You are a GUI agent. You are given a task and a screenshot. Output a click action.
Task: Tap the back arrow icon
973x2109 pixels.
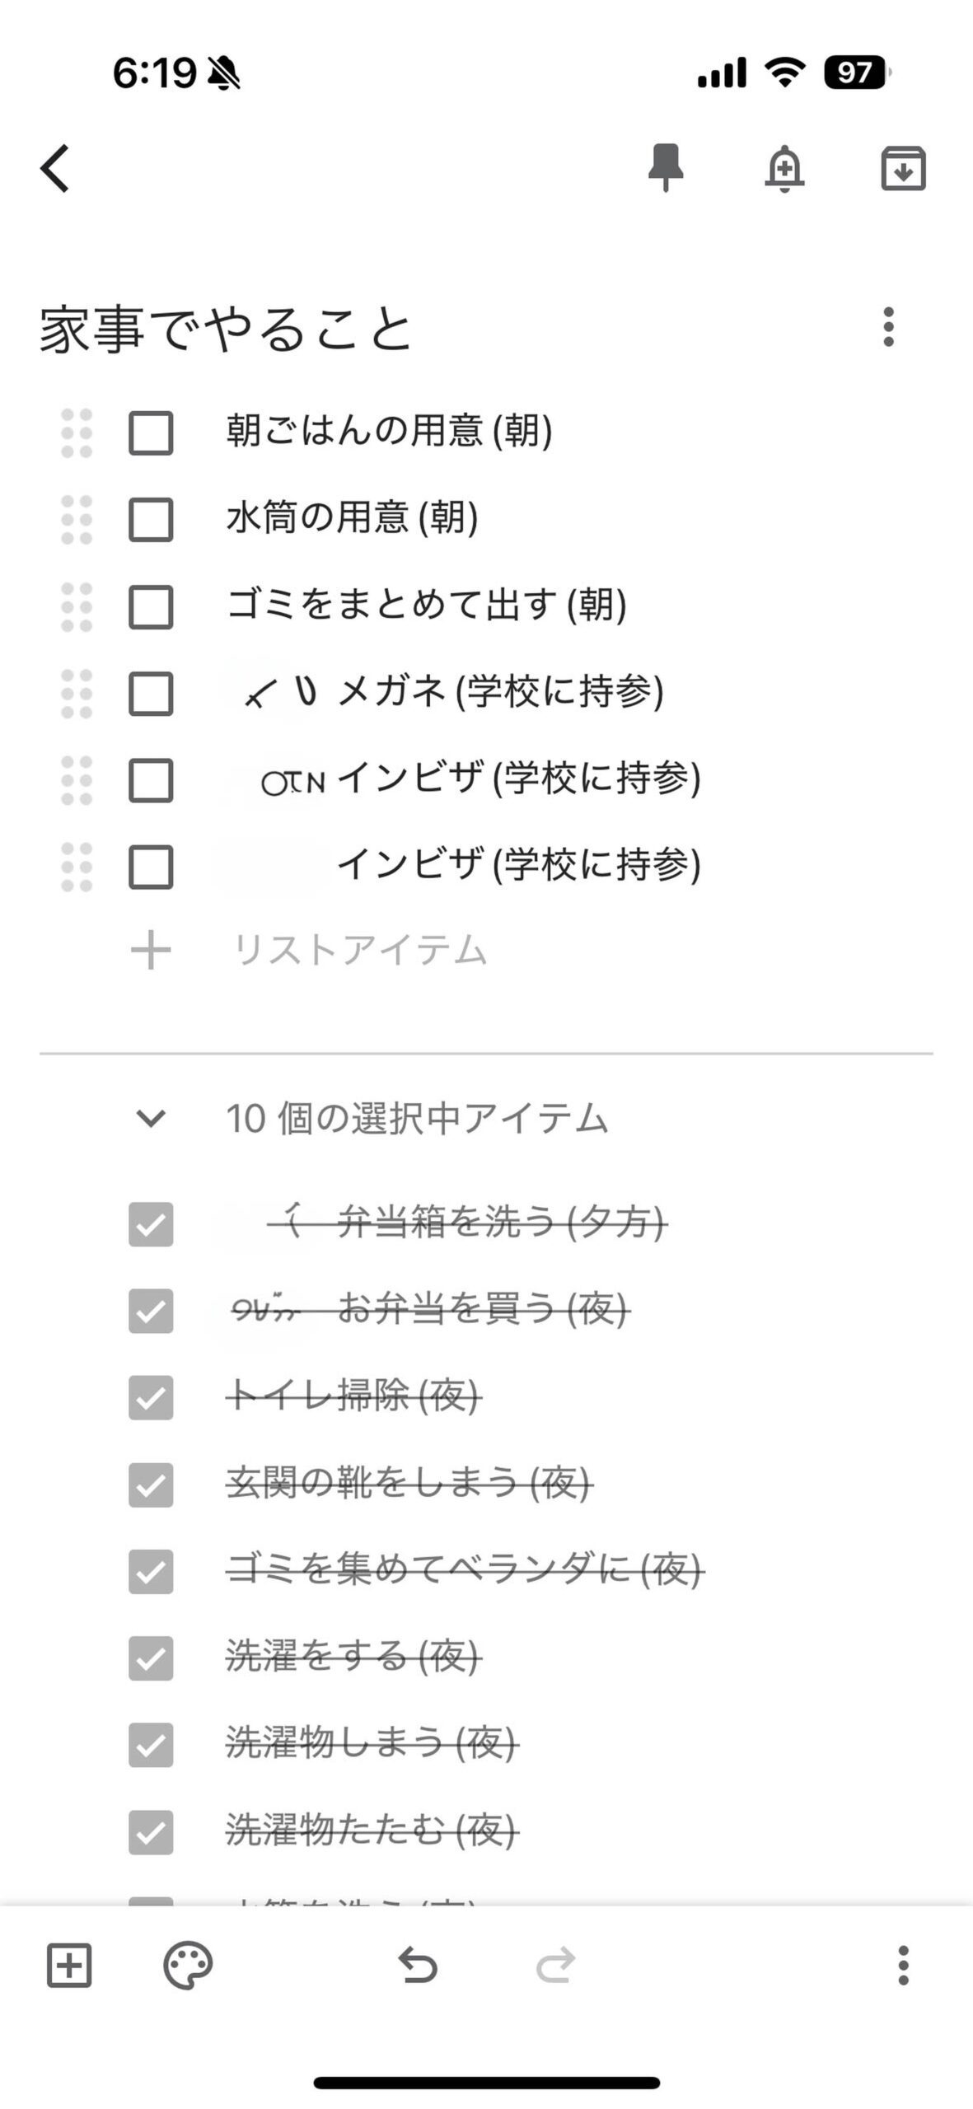(x=54, y=168)
